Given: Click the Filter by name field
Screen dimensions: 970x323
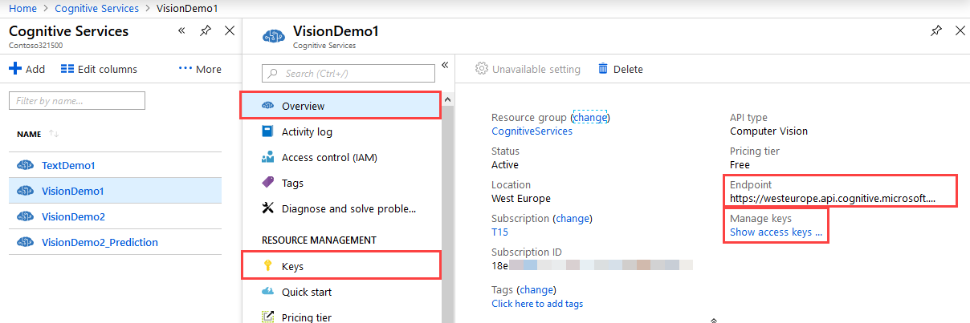Looking at the screenshot, I should (77, 101).
